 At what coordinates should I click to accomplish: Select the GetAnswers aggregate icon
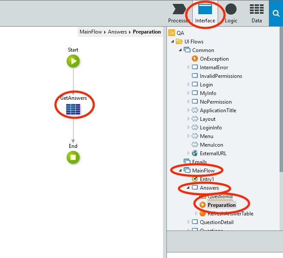click(73, 109)
